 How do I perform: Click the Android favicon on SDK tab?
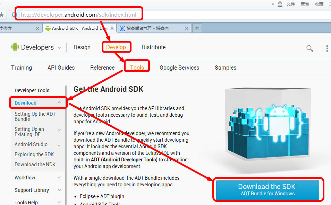tap(48, 28)
